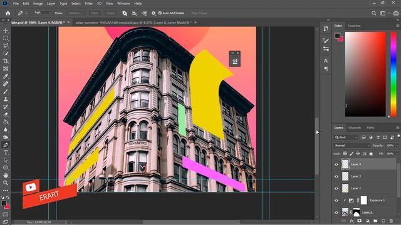Select the Pen tool in toolbar
This screenshot has height=225, width=401.
pyautogui.click(x=6, y=145)
